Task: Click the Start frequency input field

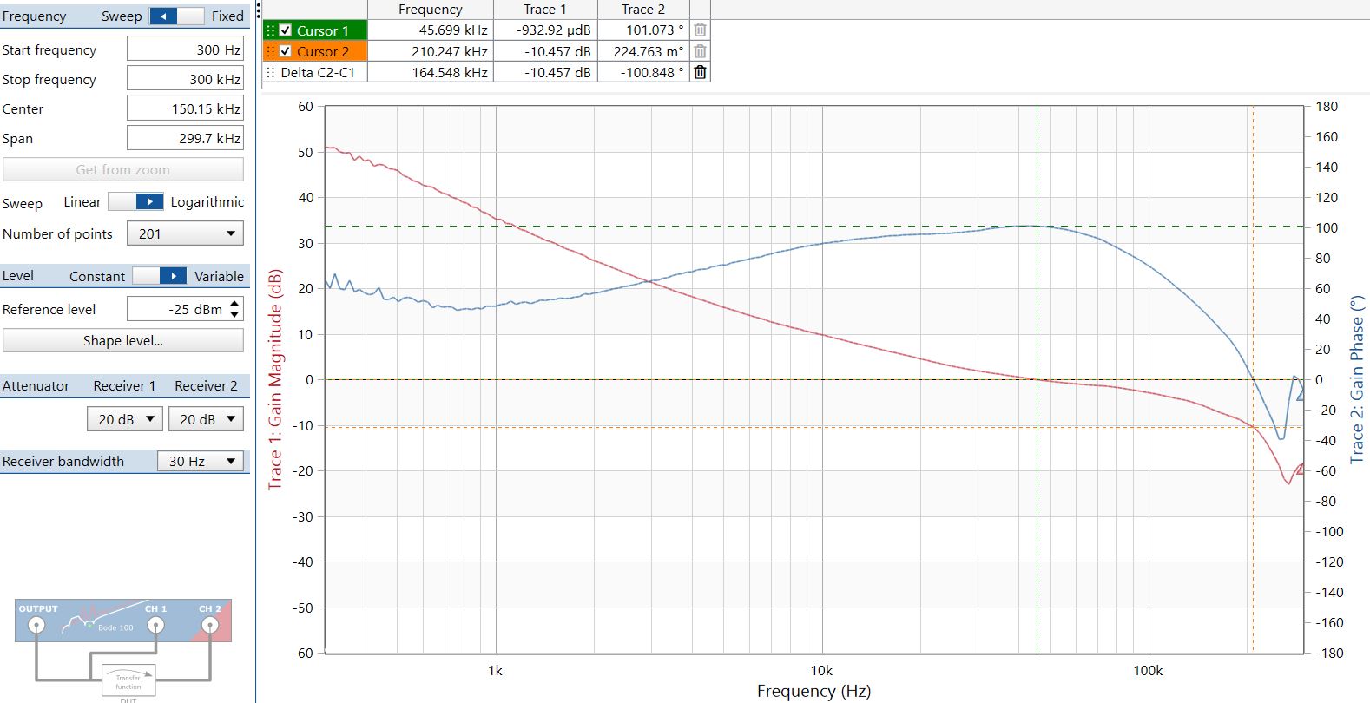Action: click(185, 49)
